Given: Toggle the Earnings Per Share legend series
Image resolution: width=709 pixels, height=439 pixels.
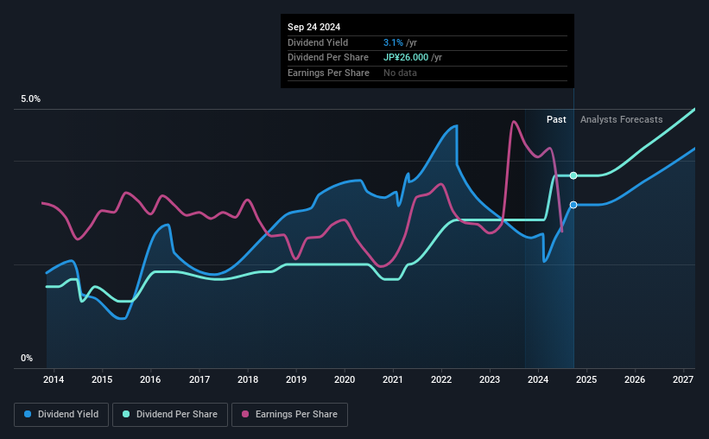Looking at the screenshot, I should 290,415.
